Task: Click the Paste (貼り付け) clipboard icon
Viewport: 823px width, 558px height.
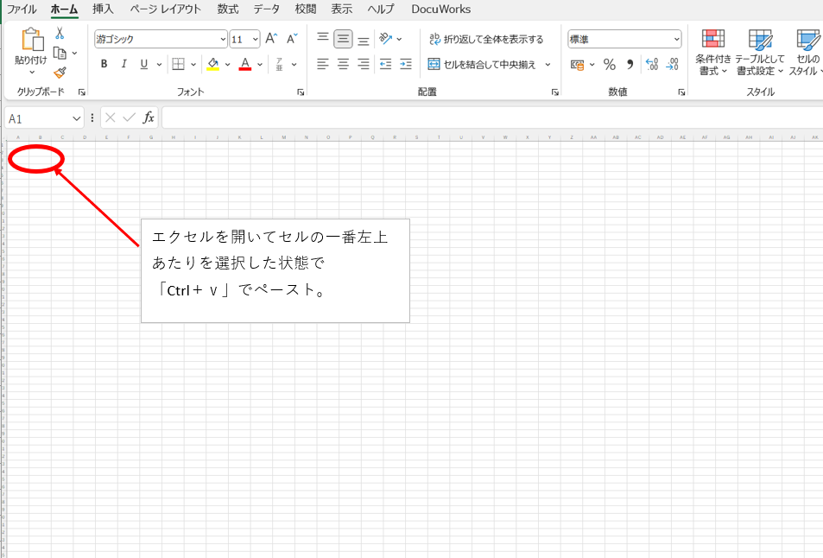Action: [31, 40]
